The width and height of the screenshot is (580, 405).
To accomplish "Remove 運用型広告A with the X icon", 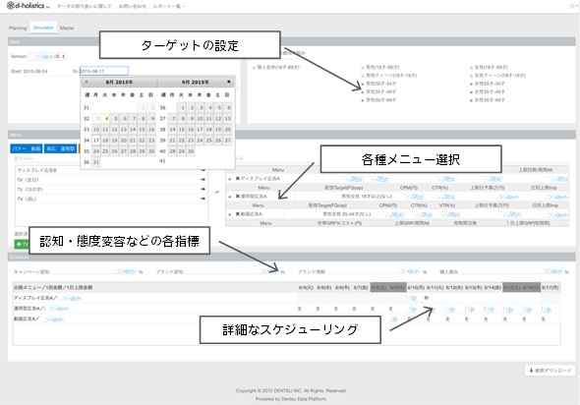I will (238, 197).
